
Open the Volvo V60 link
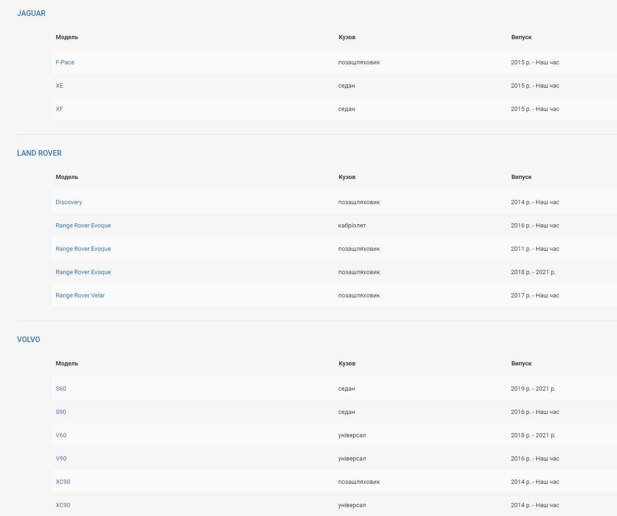pos(61,435)
